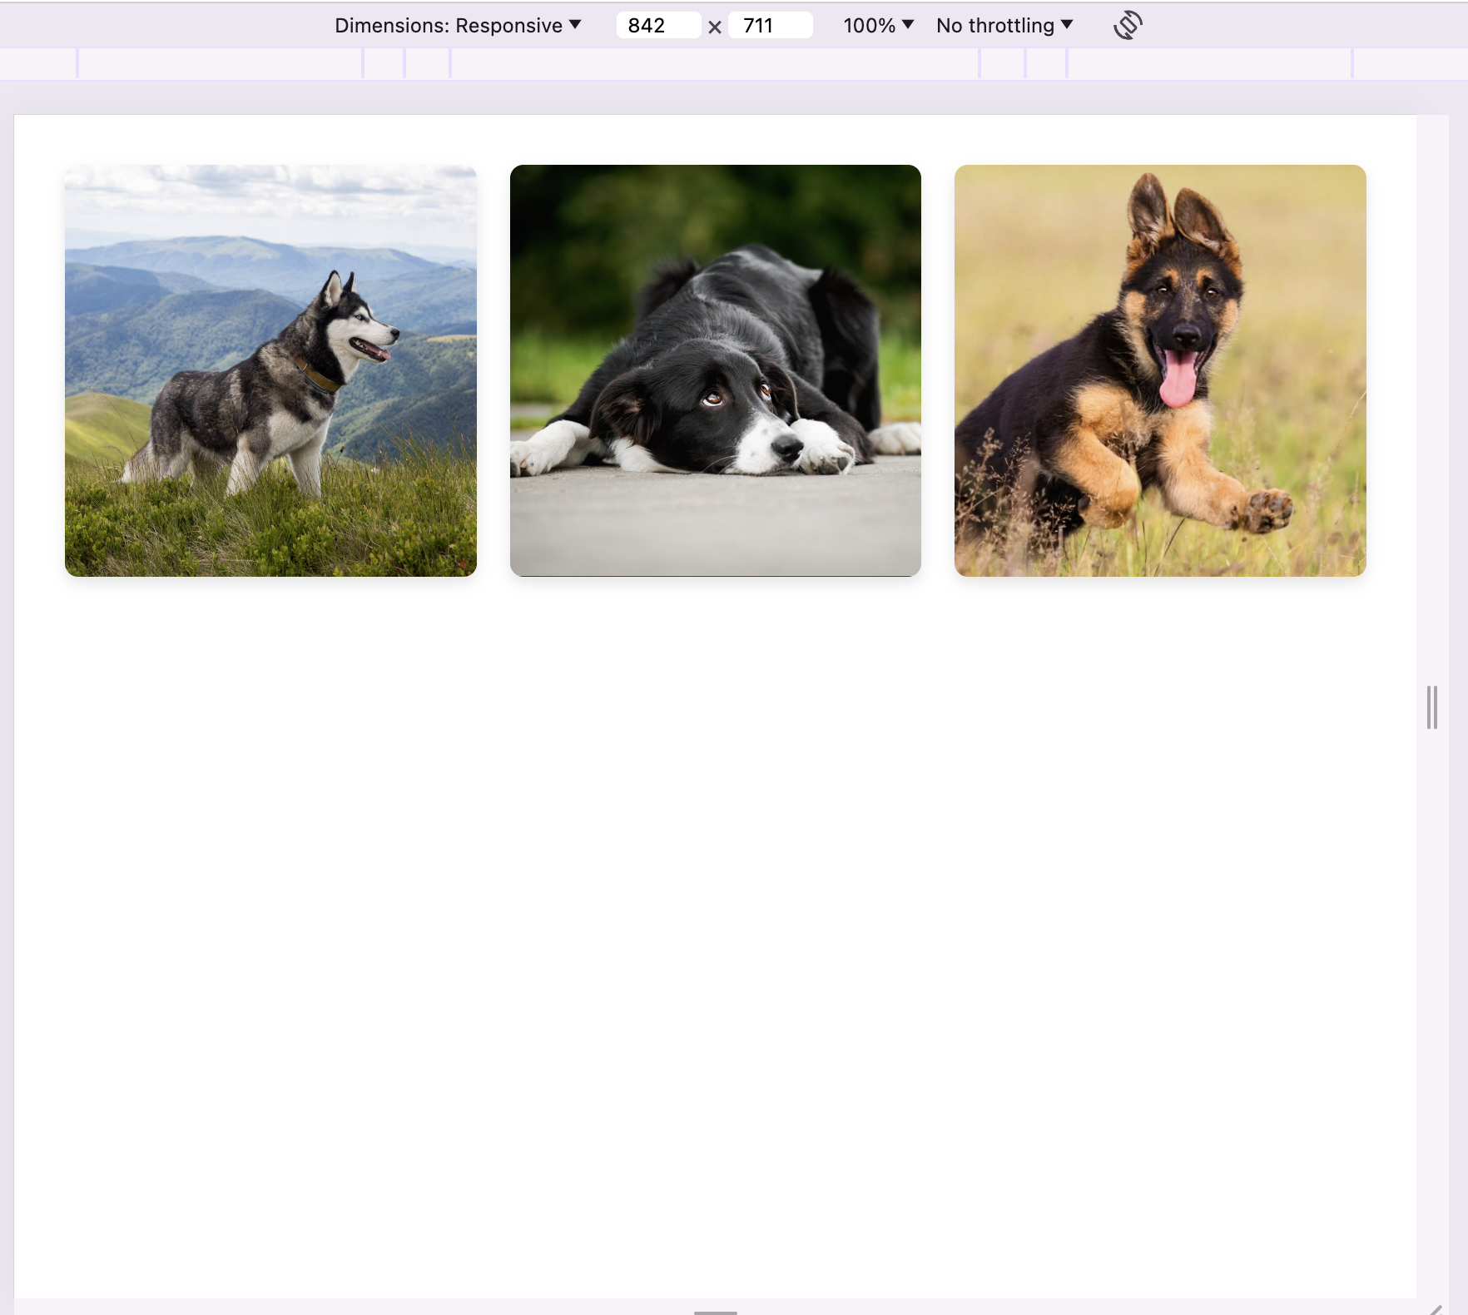
Task: Grab the right-edge viewport resize handle
Action: pos(1432,707)
